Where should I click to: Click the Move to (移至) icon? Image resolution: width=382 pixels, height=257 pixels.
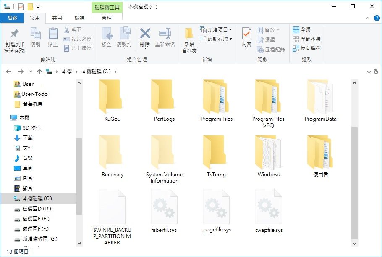107,33
